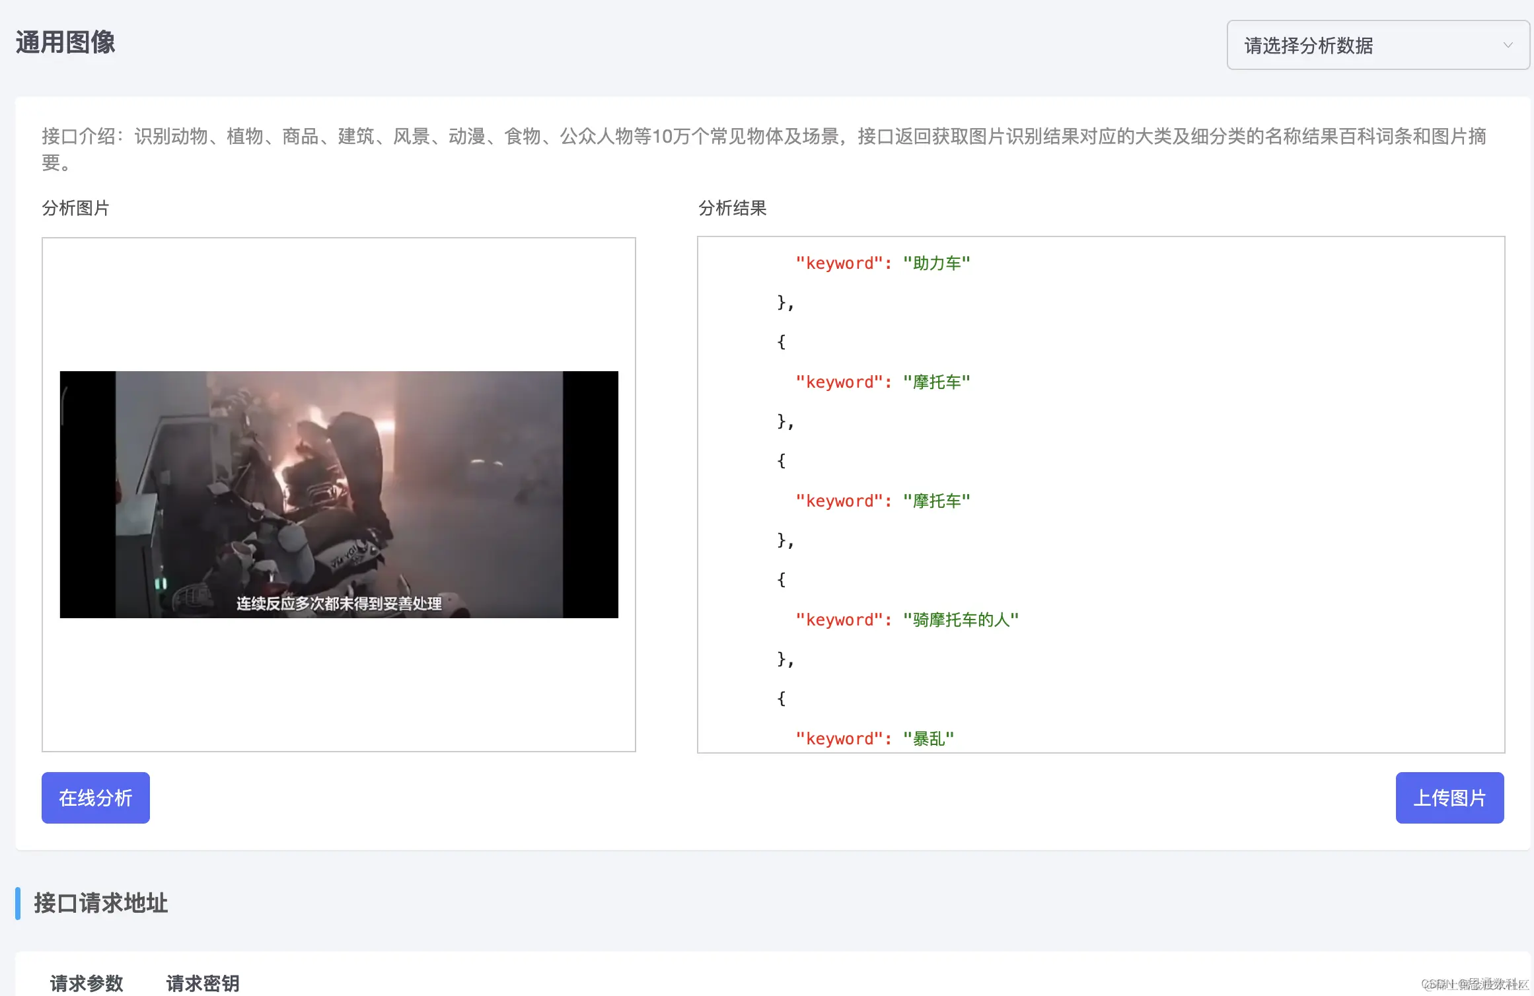Select the 骑摩托车的人 keyword value
1534x996 pixels.
coord(961,620)
